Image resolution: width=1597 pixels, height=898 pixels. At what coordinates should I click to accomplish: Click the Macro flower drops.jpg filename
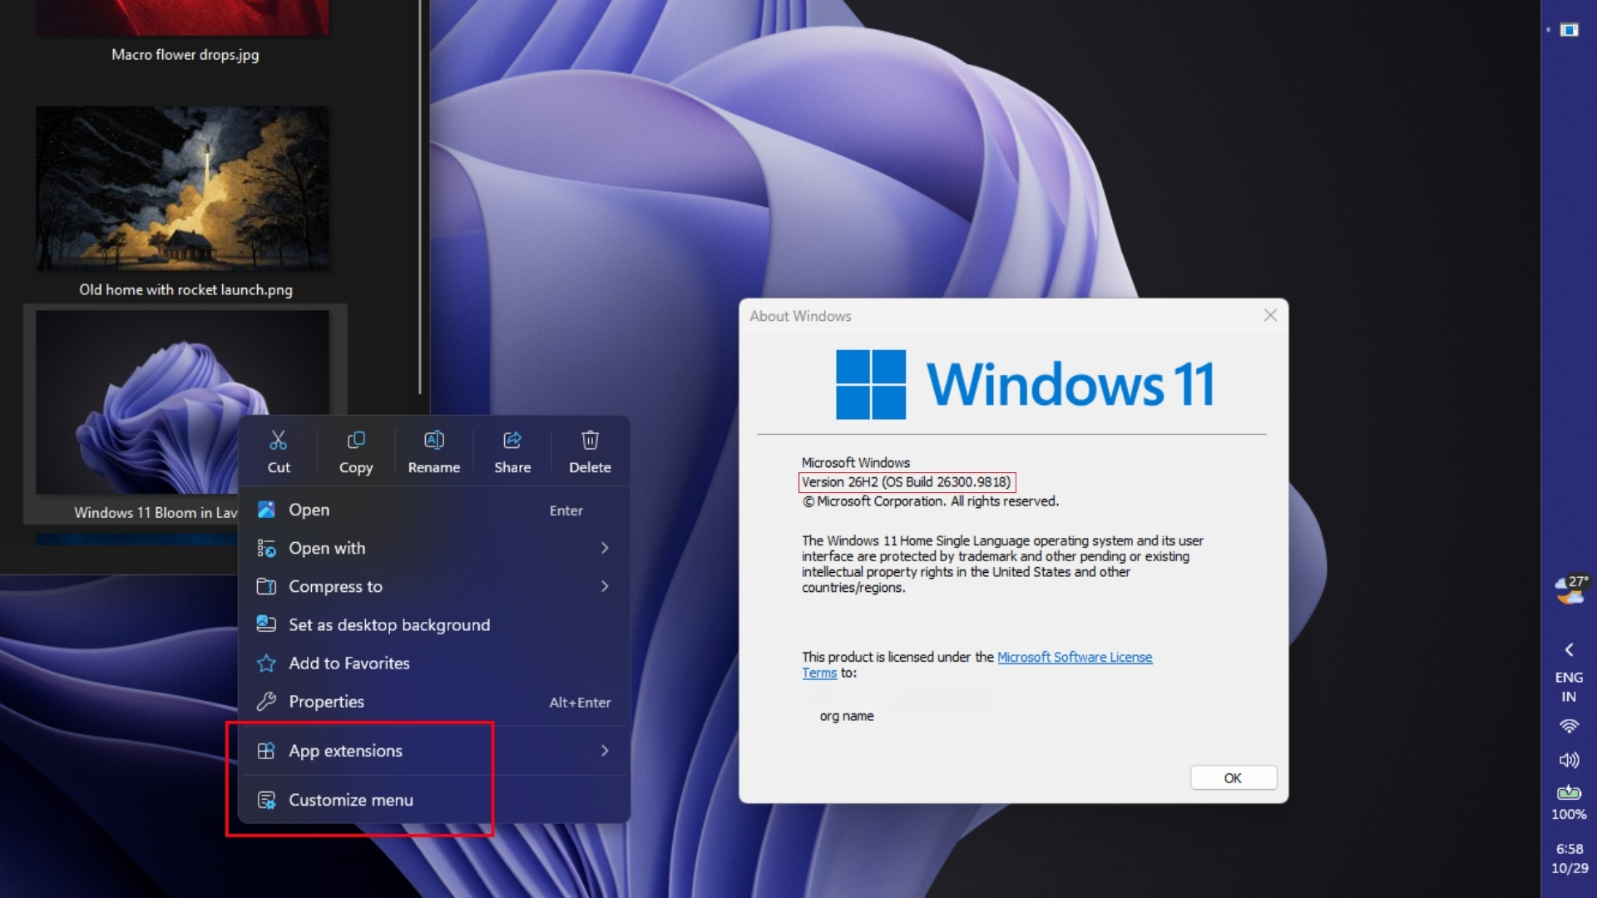click(x=185, y=55)
